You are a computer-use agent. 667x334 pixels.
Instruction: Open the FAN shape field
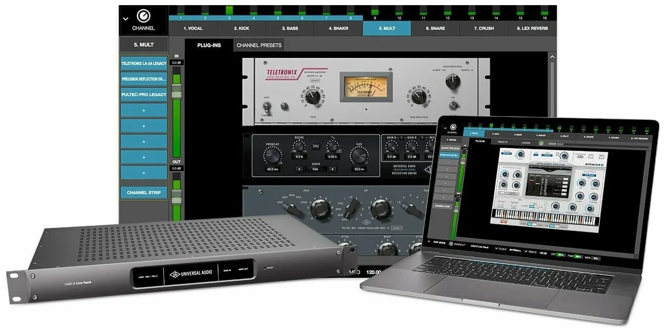tap(316, 169)
